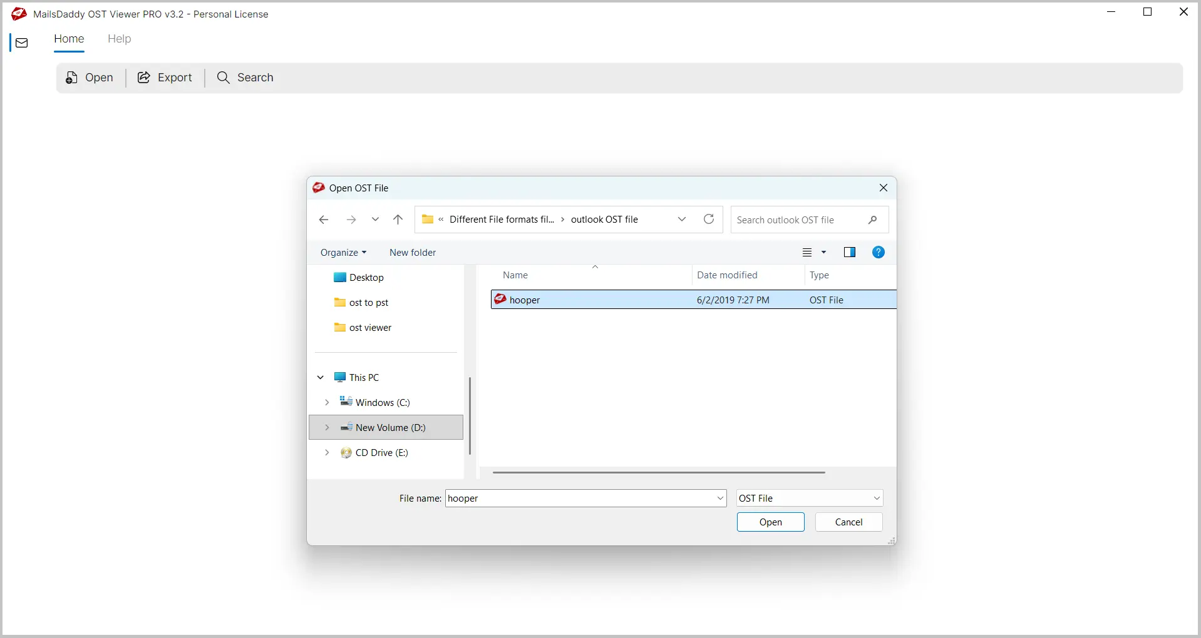The height and width of the screenshot is (638, 1201).
Task: Cancel the Open OST File dialog
Action: [849, 522]
